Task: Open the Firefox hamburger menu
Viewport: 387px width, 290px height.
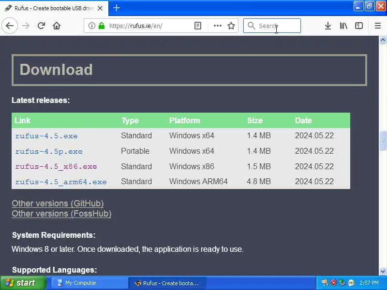Action: (x=378, y=26)
